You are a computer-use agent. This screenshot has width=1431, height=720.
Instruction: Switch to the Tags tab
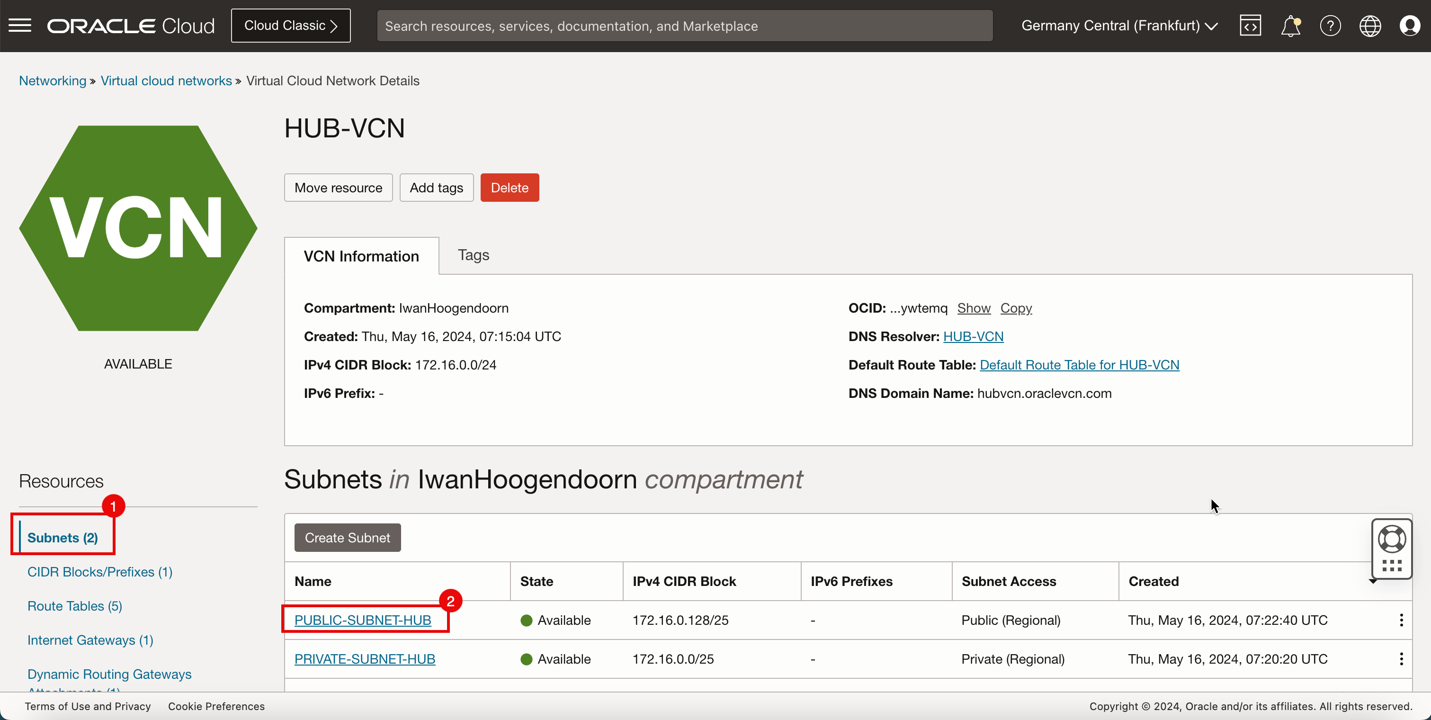[474, 255]
